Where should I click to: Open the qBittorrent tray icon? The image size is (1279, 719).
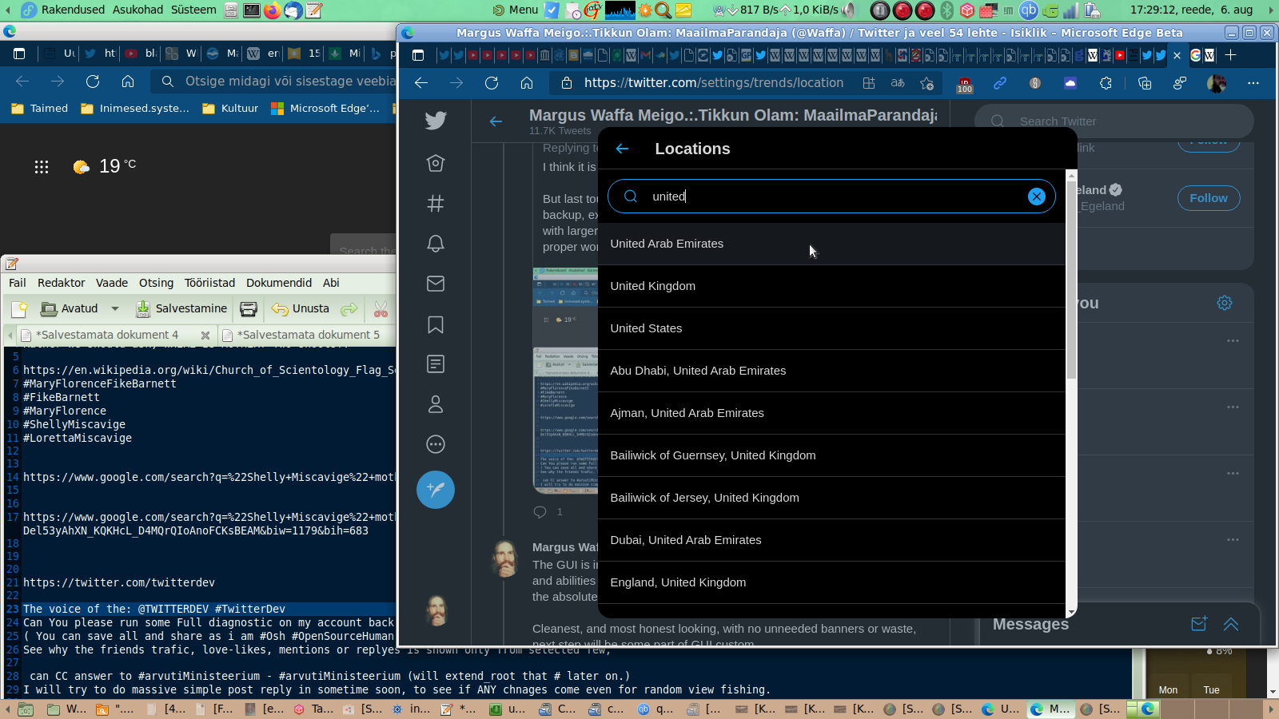pos(1029,10)
